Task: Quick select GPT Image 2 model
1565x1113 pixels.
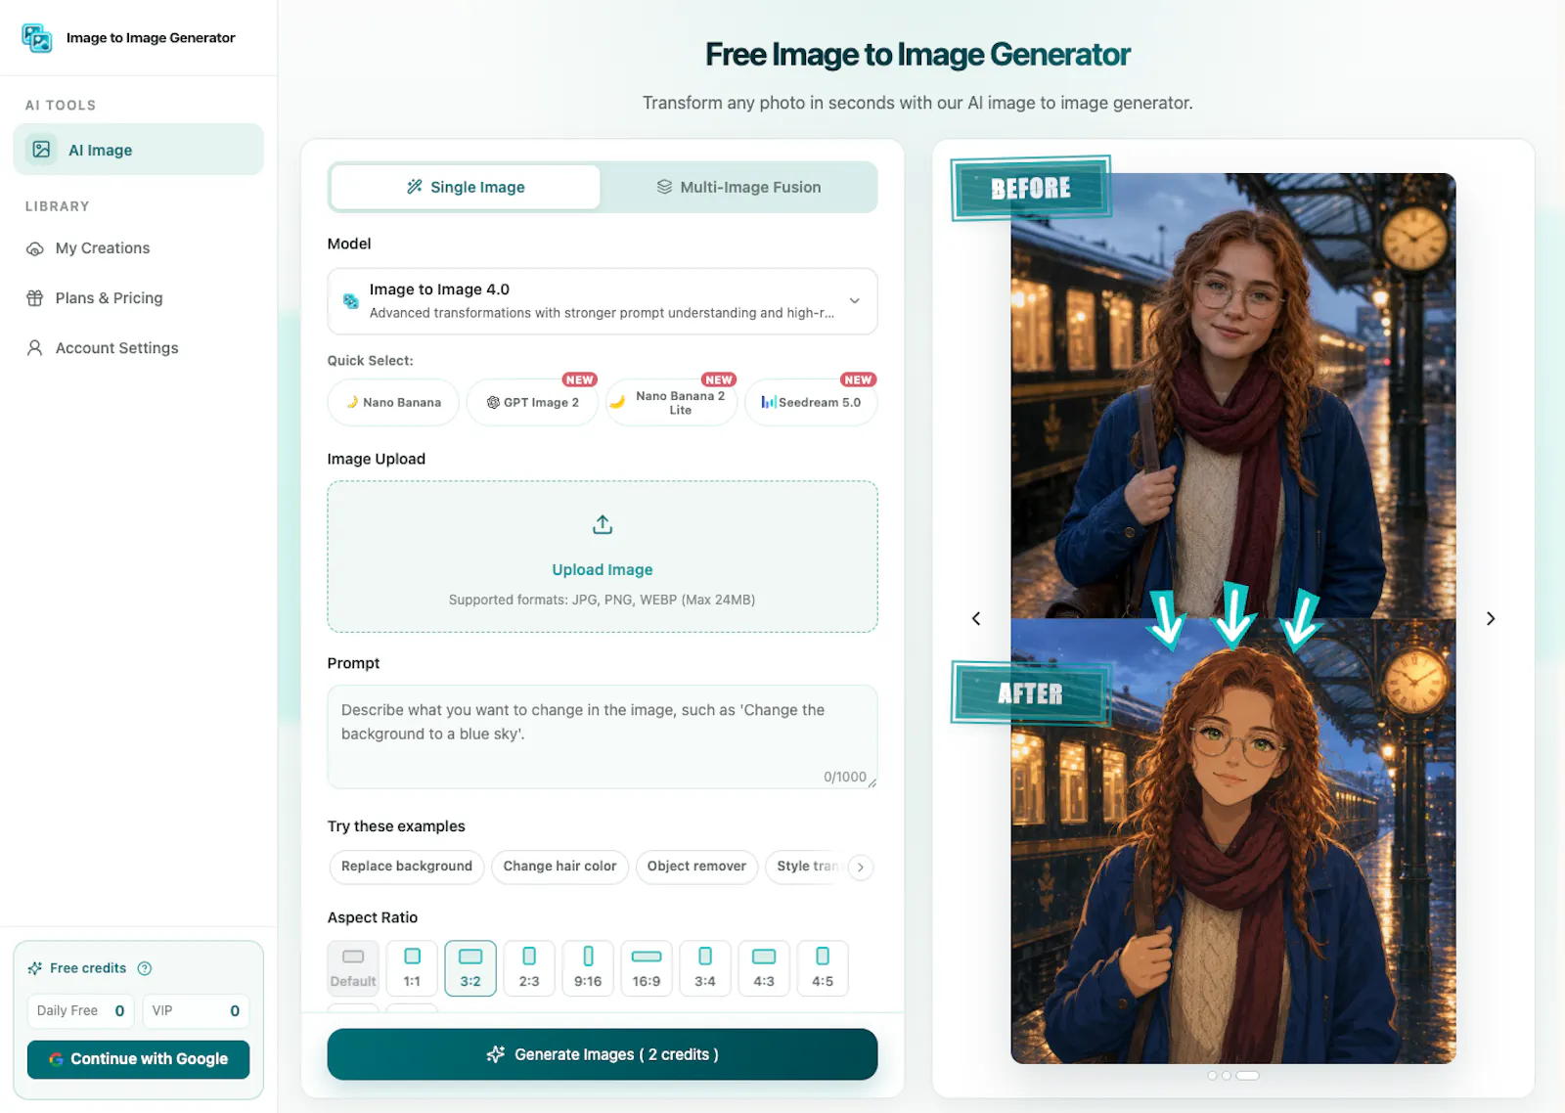Action: (532, 402)
